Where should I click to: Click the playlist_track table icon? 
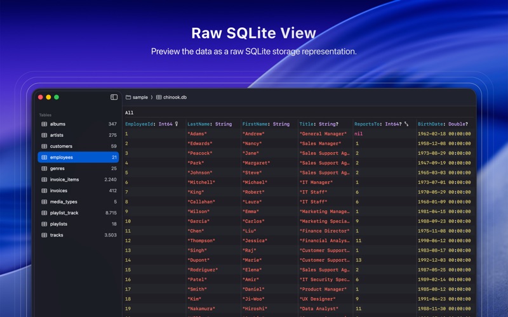click(x=44, y=213)
